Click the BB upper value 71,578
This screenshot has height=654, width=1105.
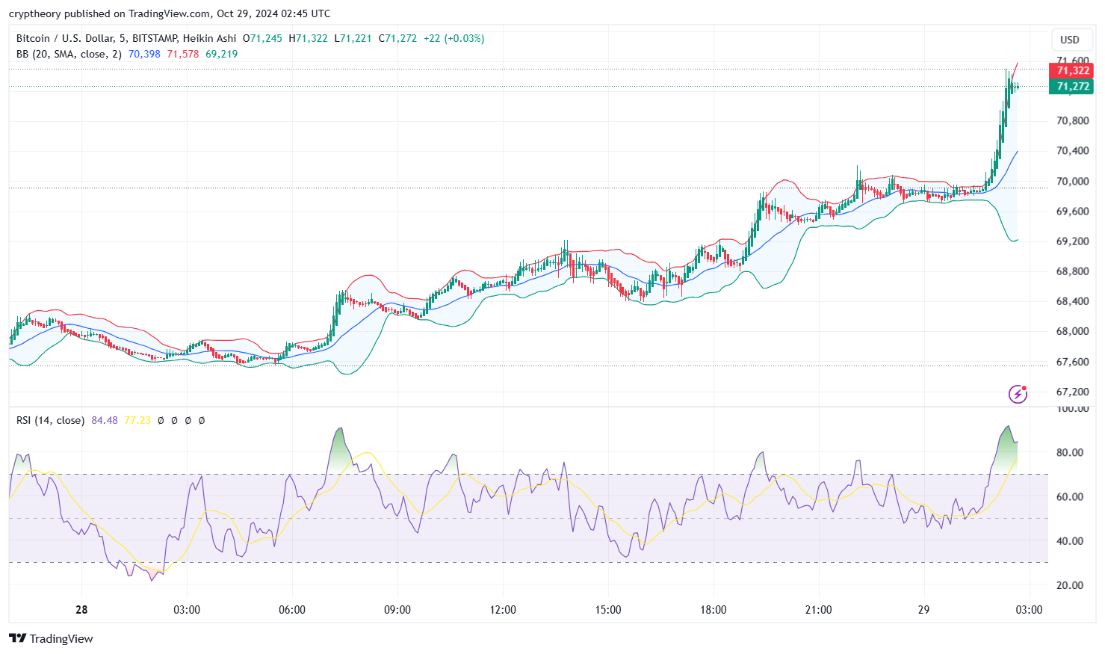click(183, 54)
